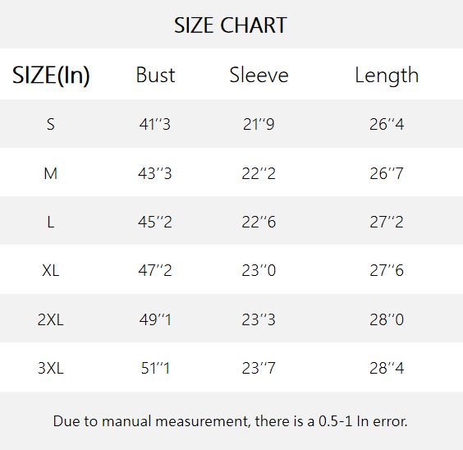Select the SIZE(In) column header
The width and height of the screenshot is (463, 450).
click(x=51, y=76)
